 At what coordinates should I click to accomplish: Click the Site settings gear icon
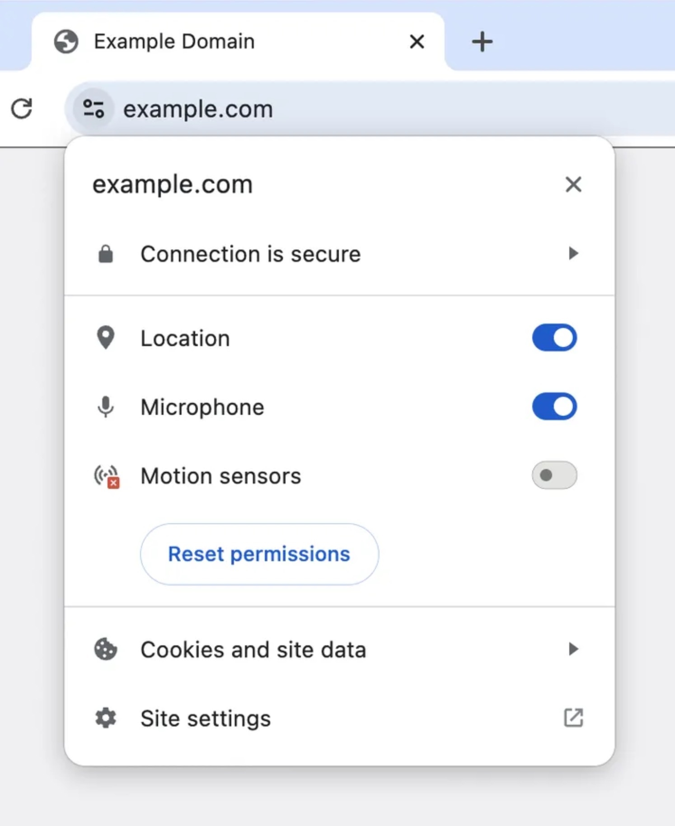coord(106,718)
